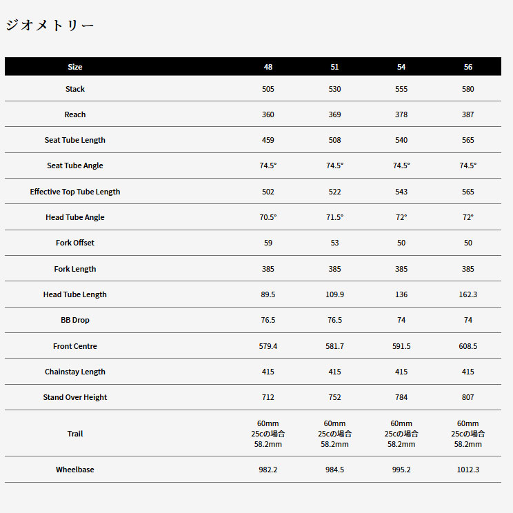Select the Head Tube Angle label

(75, 217)
